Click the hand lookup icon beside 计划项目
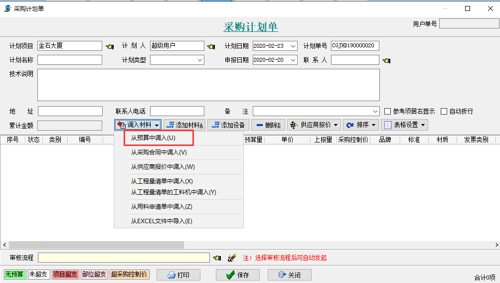Screen dimensions: 500x283 pos(110,46)
